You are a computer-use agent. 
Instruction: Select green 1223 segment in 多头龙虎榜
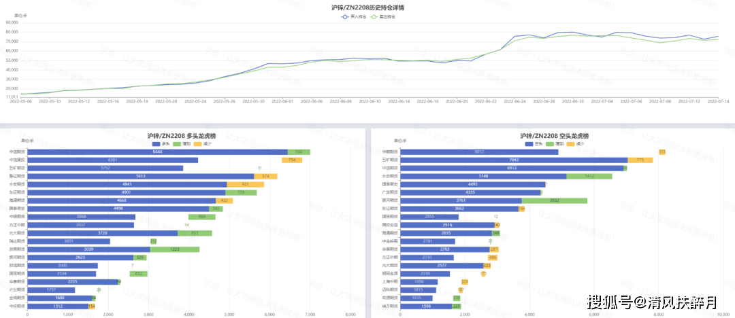[x=175, y=249]
